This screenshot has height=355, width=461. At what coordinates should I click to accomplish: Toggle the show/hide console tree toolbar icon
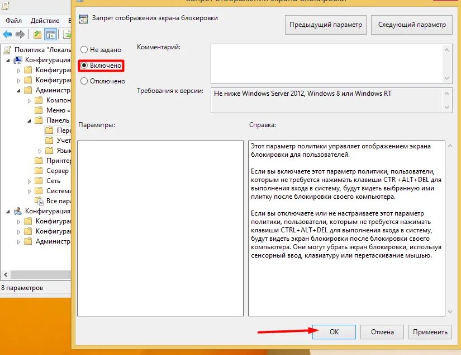pos(50,35)
